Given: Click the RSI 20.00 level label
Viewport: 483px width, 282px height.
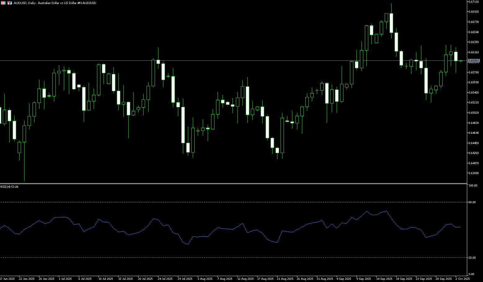Looking at the screenshot, I should (472, 258).
